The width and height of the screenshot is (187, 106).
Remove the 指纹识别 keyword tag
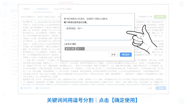coord(70,48)
